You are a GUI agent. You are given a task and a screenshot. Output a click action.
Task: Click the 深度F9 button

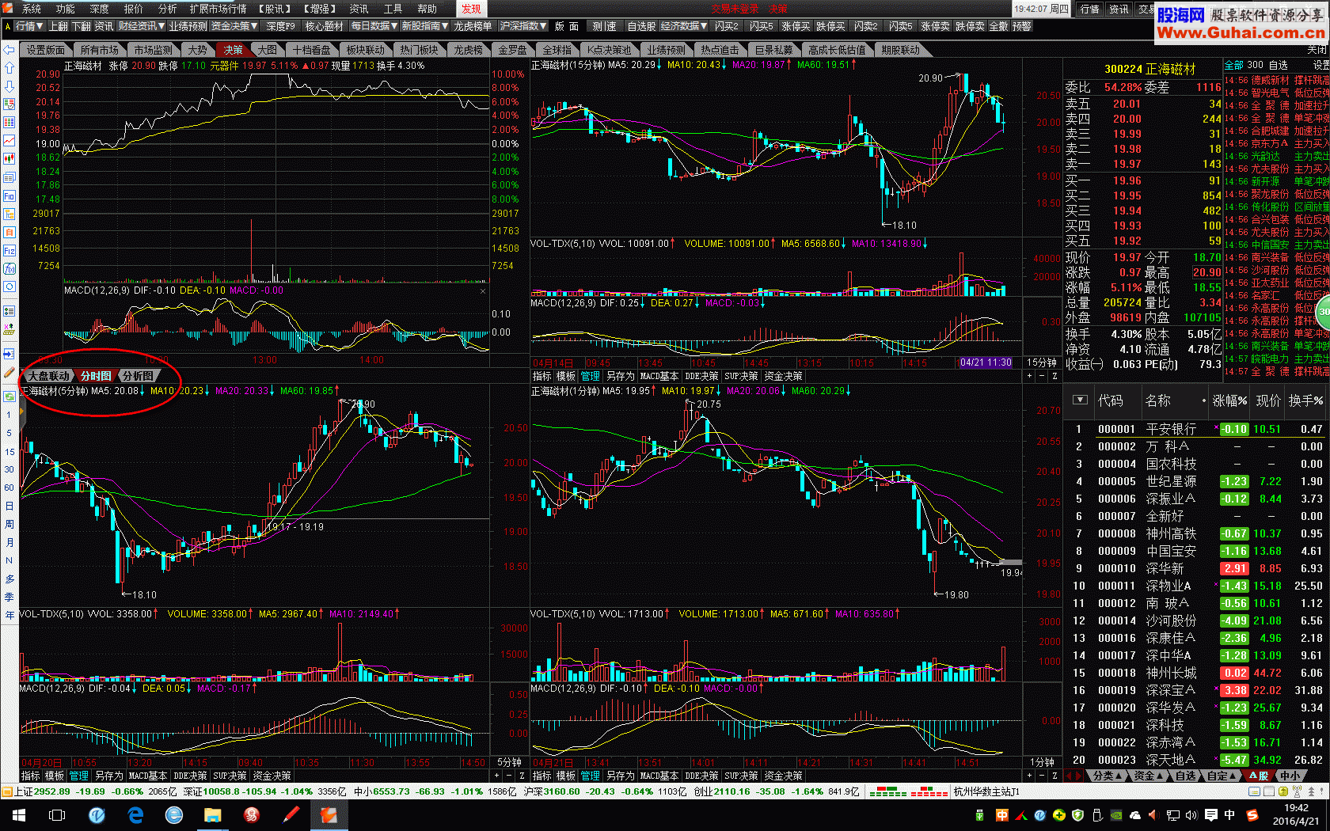[x=280, y=26]
